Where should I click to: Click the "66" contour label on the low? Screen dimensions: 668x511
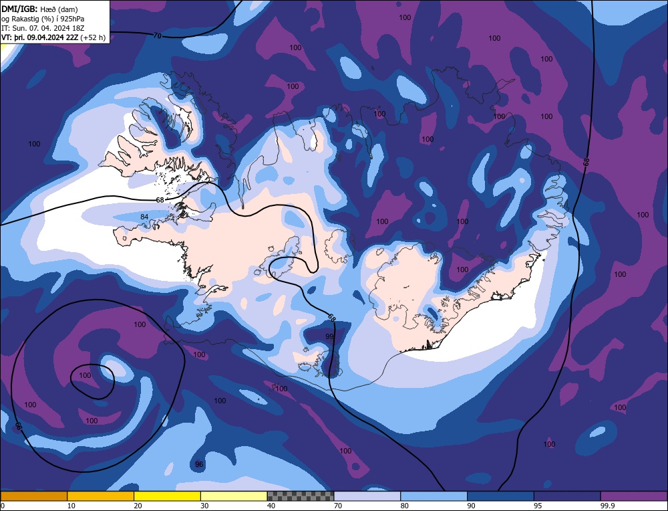[18, 425]
